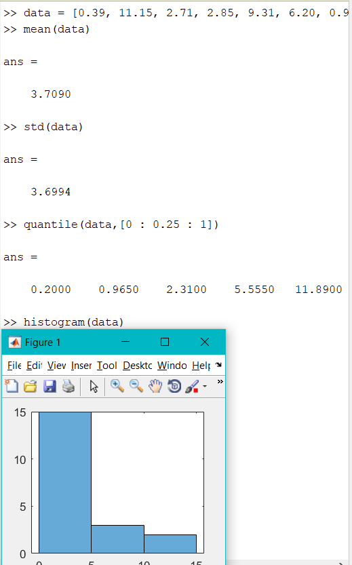Select the Pan hand tool
The height and width of the screenshot is (565, 352).
point(155,386)
